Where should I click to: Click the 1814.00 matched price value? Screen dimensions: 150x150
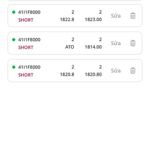(93, 47)
